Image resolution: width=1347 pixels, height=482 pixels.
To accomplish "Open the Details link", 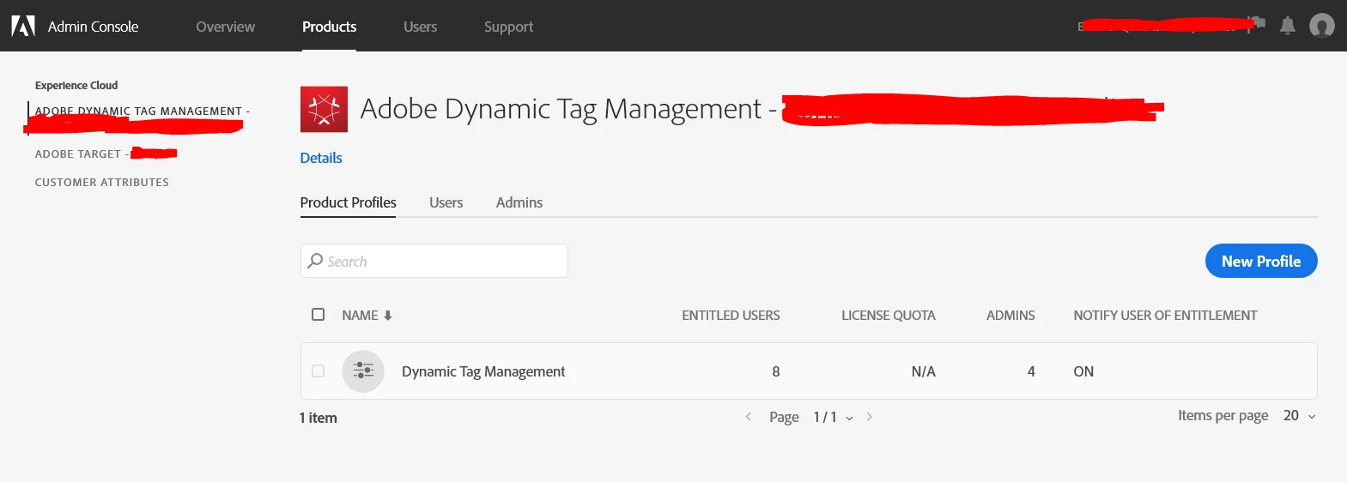I will [321, 158].
